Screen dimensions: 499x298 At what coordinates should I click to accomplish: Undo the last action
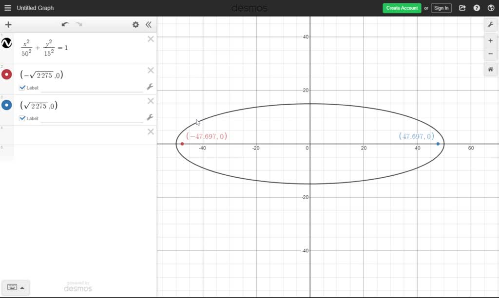click(65, 24)
